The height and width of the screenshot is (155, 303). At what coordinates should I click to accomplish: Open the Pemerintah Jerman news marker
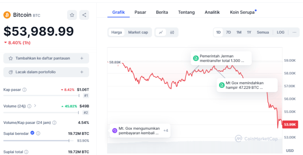click(x=221, y=58)
